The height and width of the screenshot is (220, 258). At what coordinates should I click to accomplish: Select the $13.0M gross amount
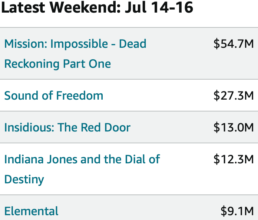234,127
